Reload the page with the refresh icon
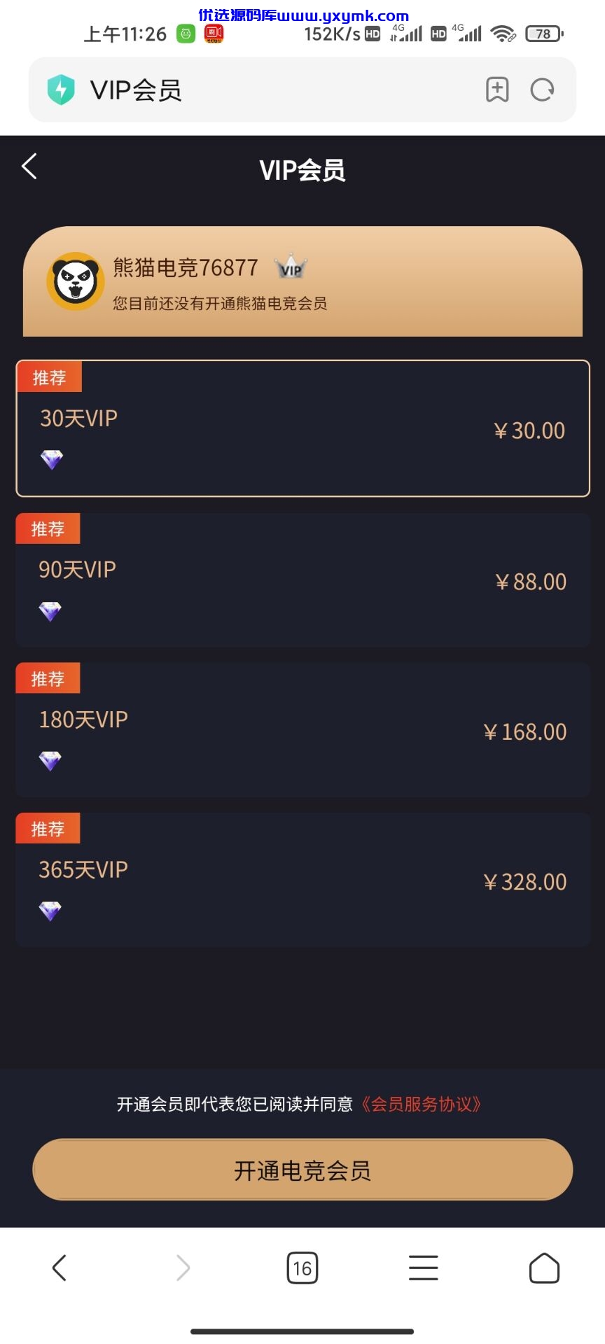Viewport: 605px width, 1344px height. tap(542, 90)
